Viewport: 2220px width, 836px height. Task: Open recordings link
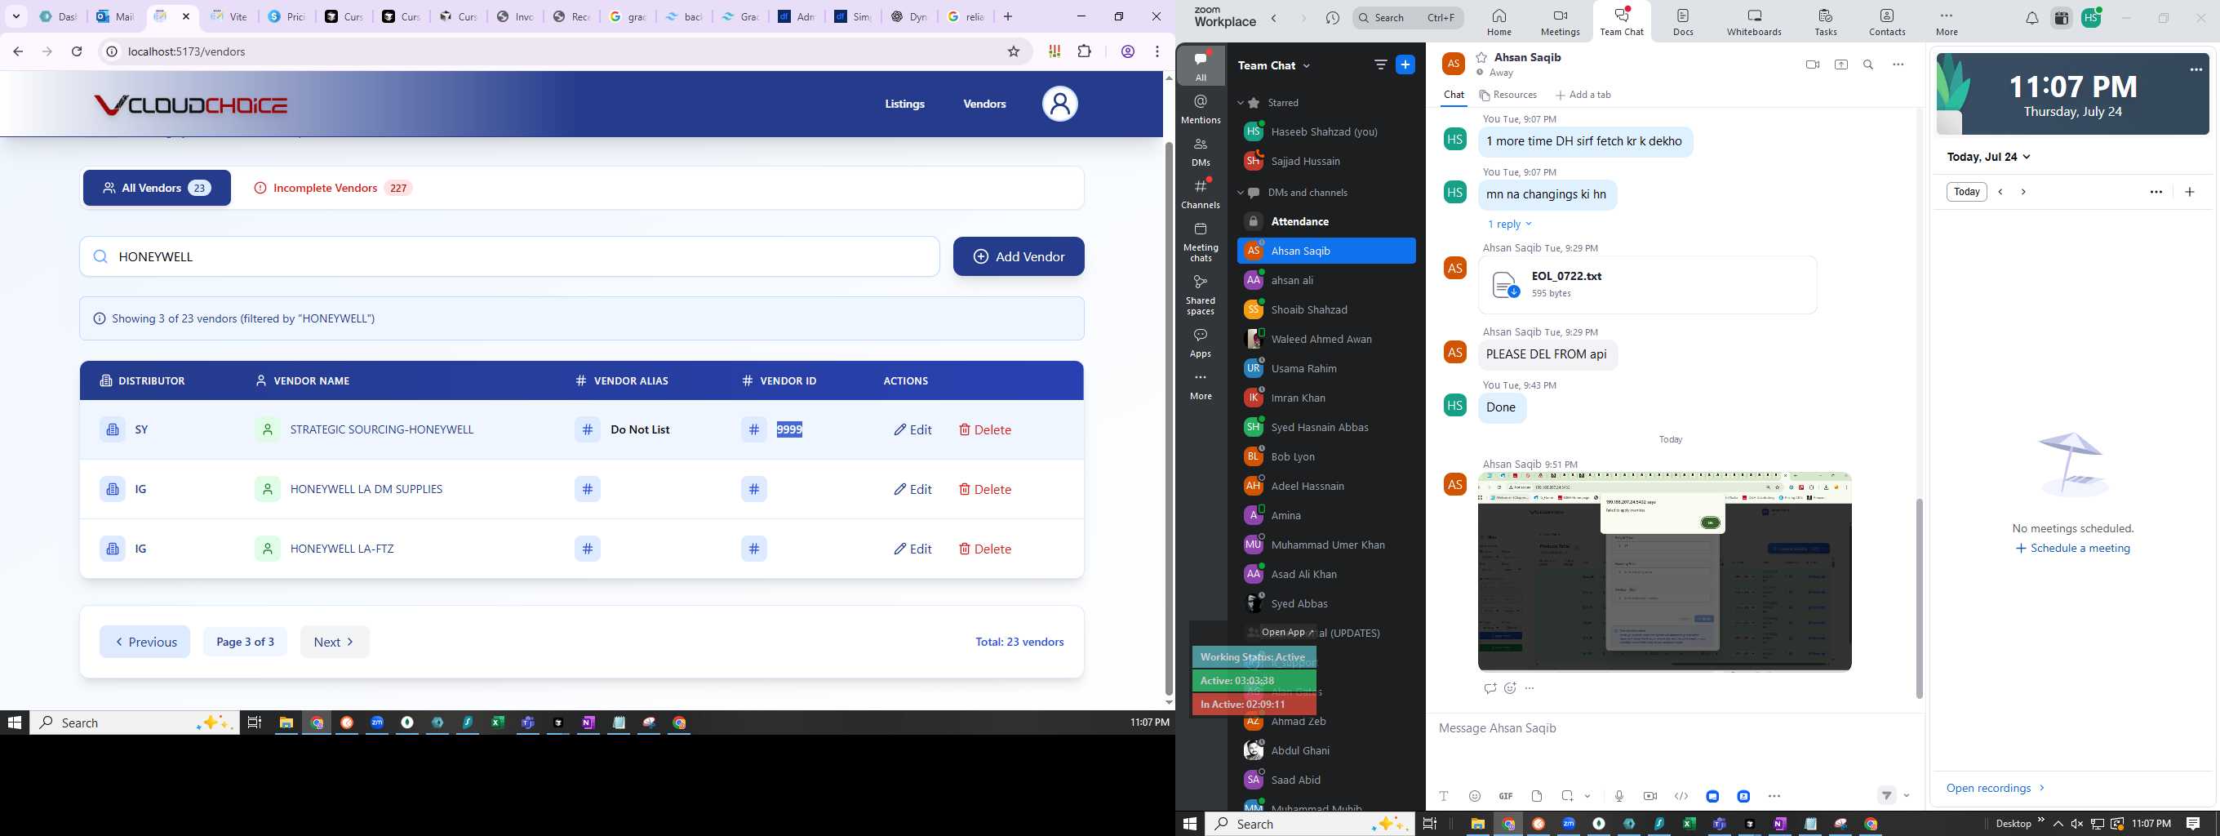(1995, 788)
